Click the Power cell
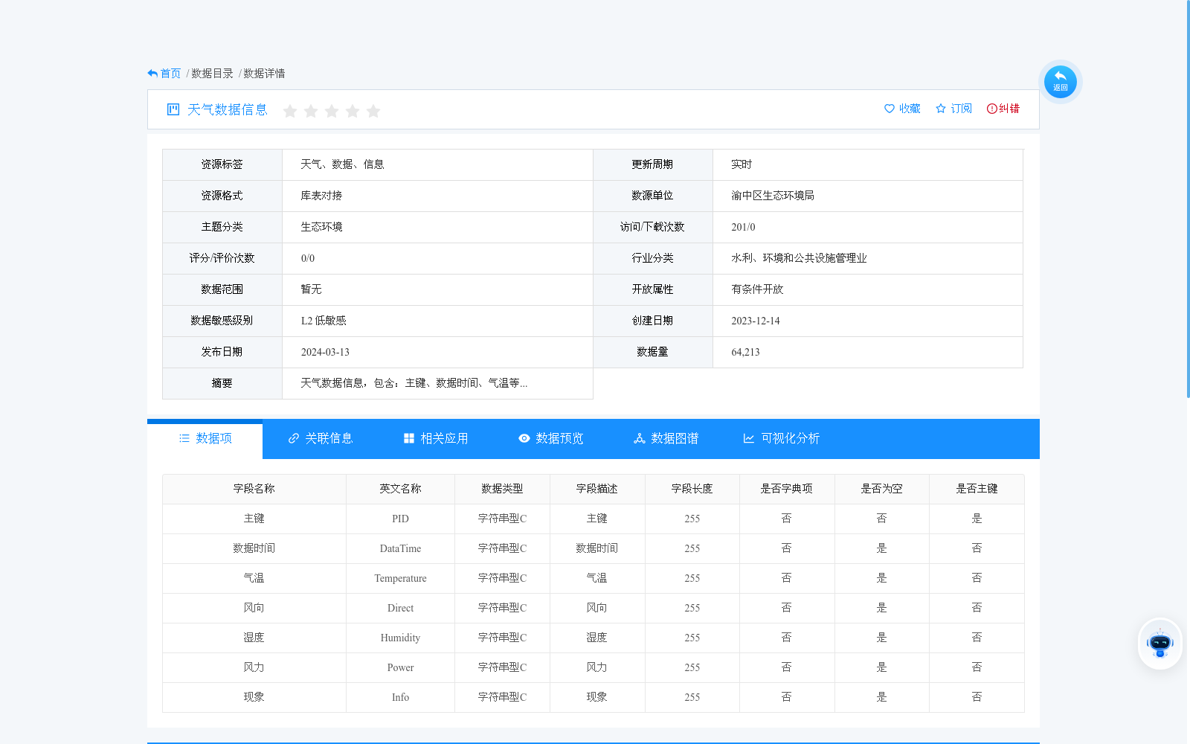Screen dimensions: 1190x744 (400, 667)
